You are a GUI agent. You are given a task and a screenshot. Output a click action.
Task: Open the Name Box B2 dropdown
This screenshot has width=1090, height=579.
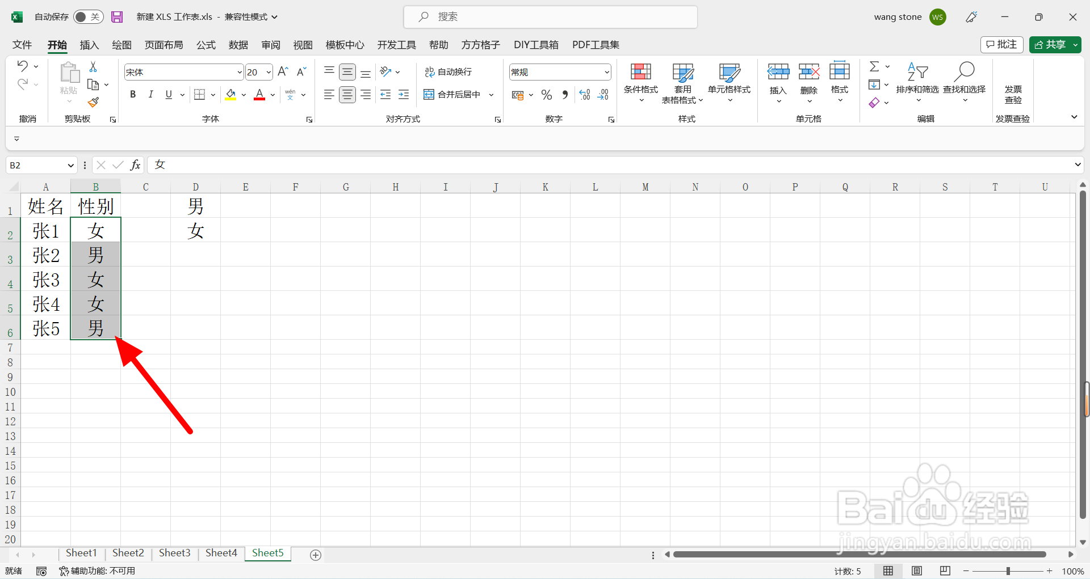(x=70, y=165)
